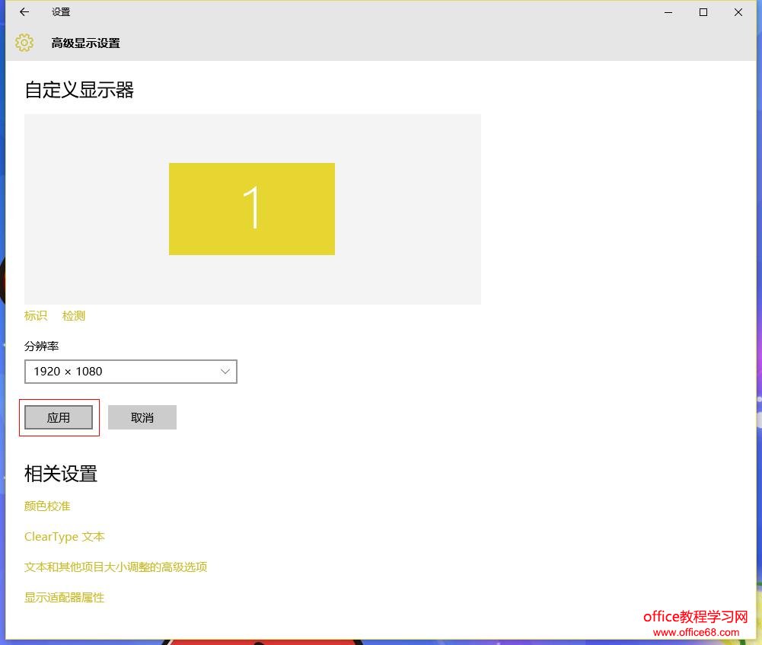Click the 相关设置 section heading

pos(60,474)
